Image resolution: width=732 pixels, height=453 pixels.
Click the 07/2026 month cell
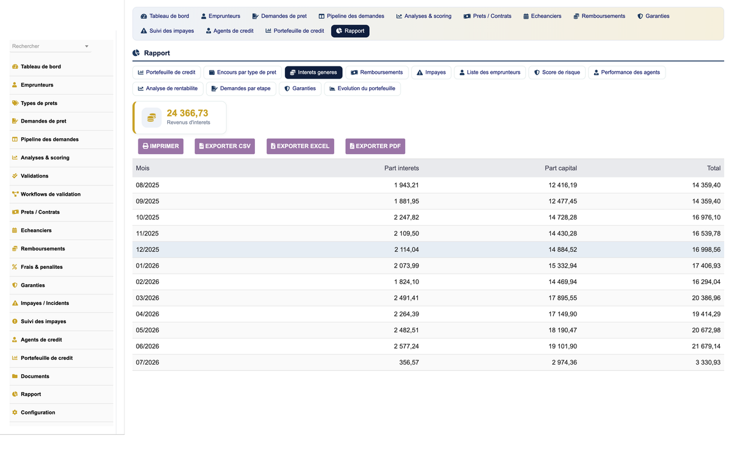pos(148,363)
